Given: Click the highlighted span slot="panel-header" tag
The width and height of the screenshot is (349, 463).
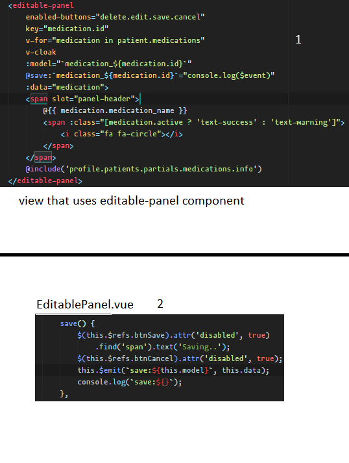Looking at the screenshot, I should [82, 99].
